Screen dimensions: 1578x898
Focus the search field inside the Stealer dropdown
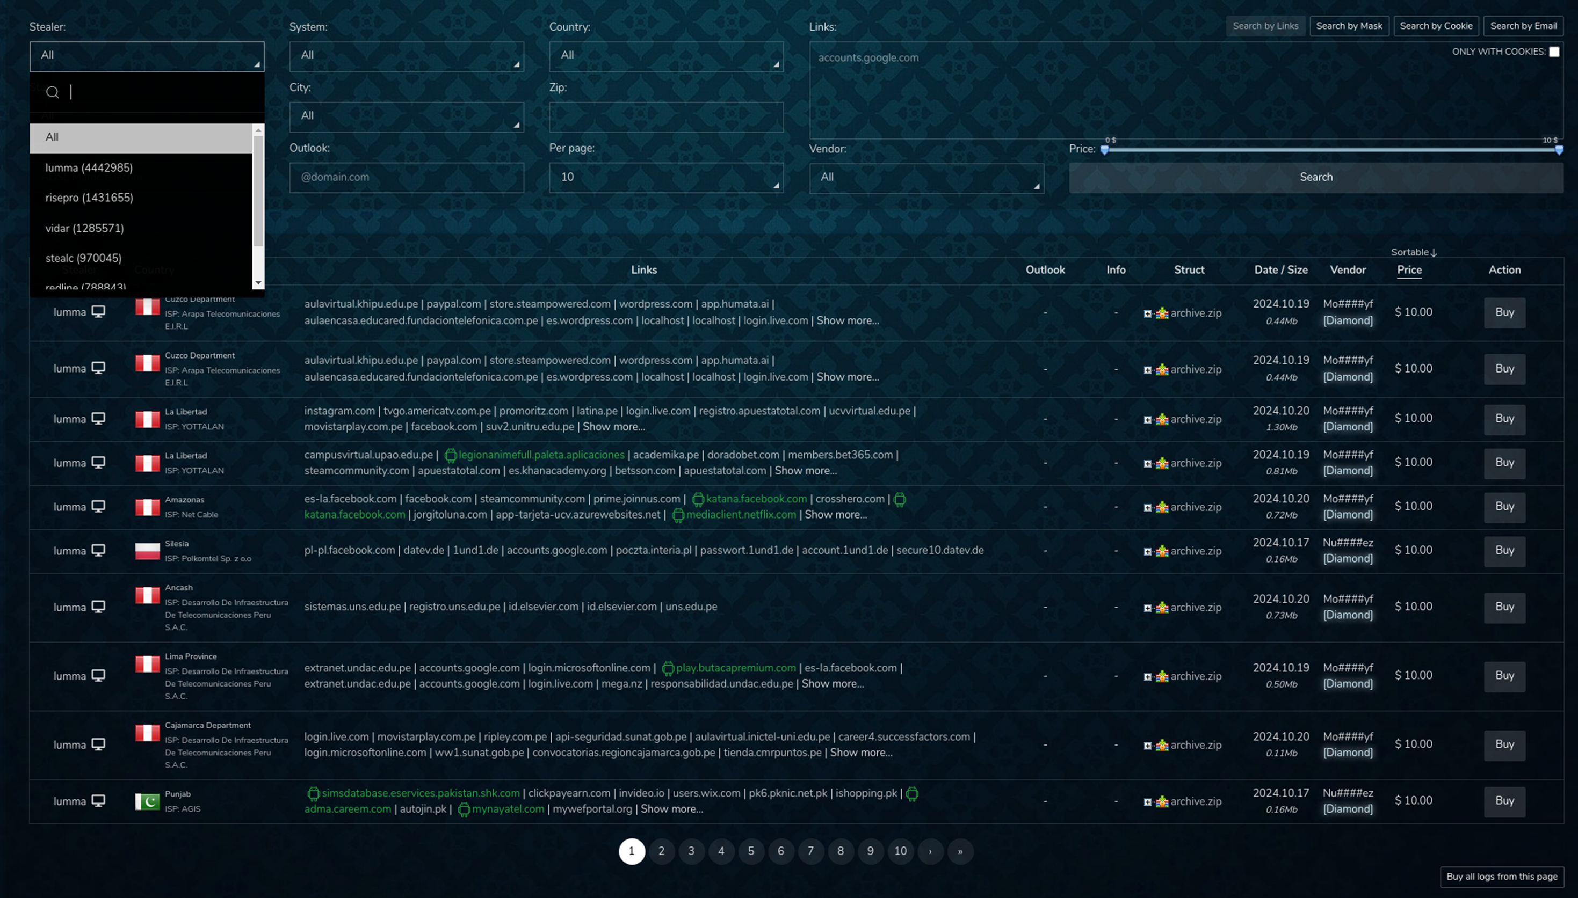coord(147,92)
